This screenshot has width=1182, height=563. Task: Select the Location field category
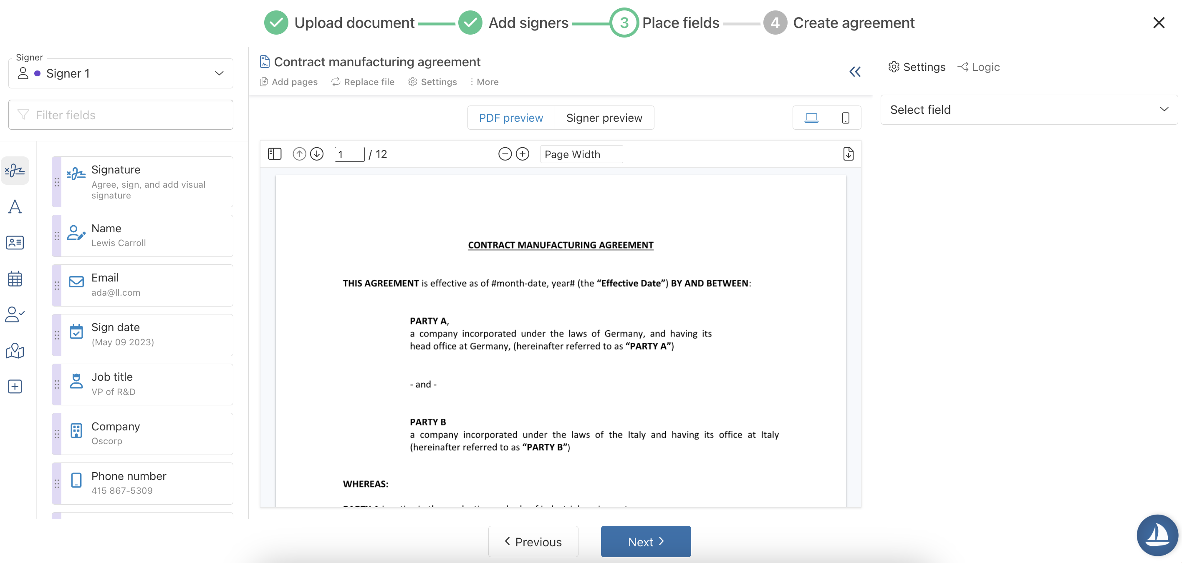click(15, 351)
